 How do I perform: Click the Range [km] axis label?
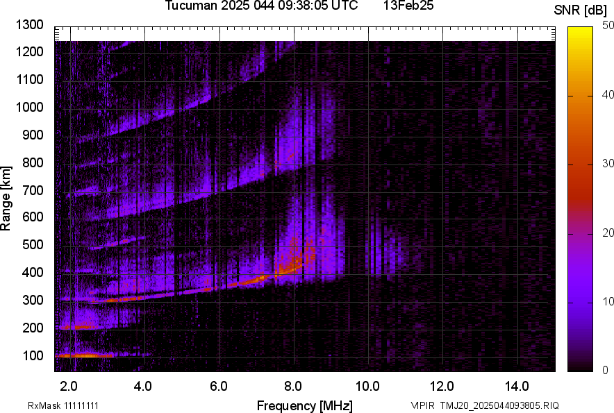pos(6,200)
